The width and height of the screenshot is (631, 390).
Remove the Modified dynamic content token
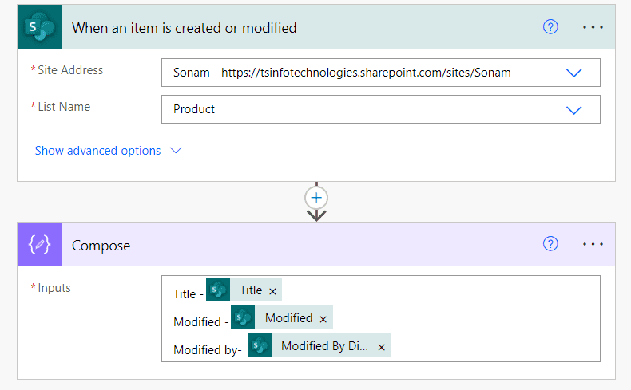[x=323, y=319]
